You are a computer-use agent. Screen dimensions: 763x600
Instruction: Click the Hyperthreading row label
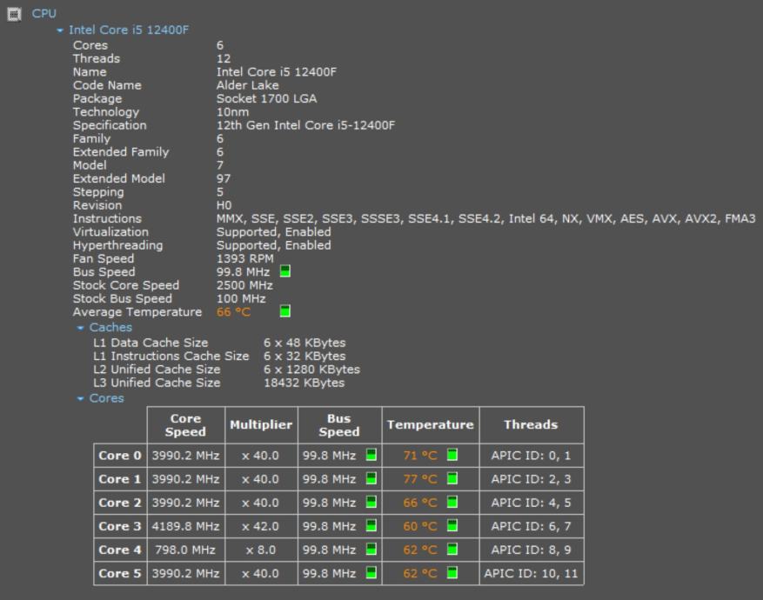pos(117,245)
